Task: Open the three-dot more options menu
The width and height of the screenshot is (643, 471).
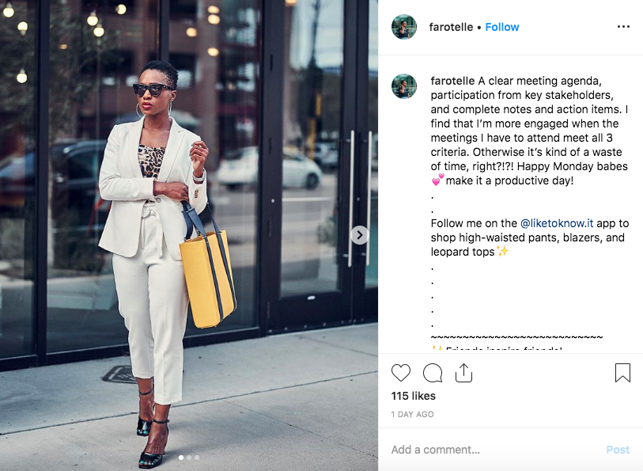Action: [x=623, y=27]
